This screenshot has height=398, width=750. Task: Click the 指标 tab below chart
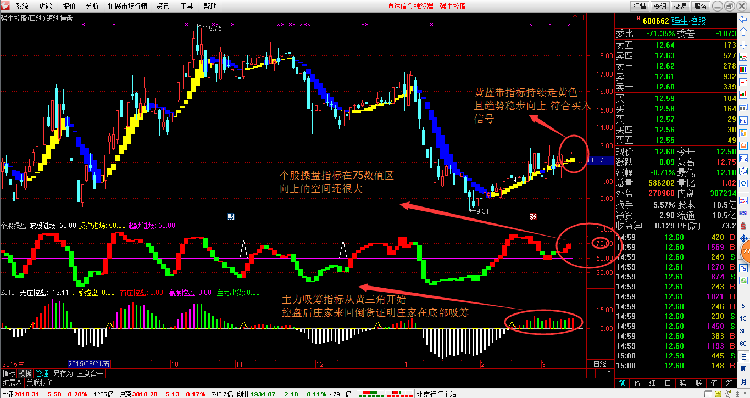8,373
